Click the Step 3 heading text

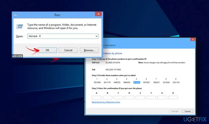(117, 88)
